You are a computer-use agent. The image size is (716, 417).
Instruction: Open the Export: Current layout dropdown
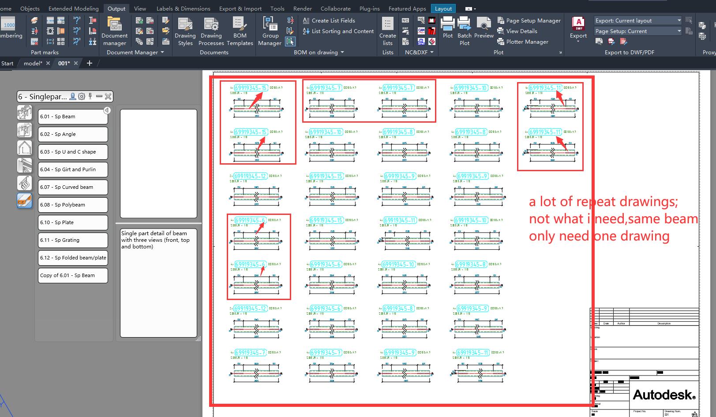(x=638, y=20)
